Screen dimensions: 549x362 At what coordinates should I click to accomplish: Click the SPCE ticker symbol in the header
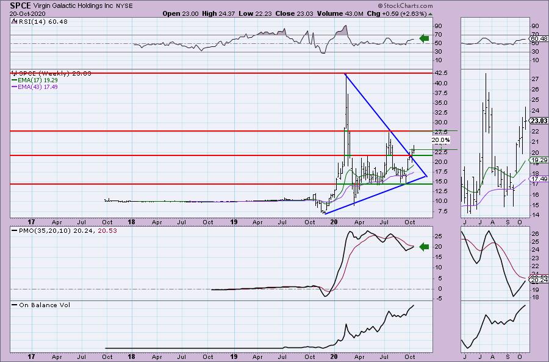pyautogui.click(x=21, y=5)
